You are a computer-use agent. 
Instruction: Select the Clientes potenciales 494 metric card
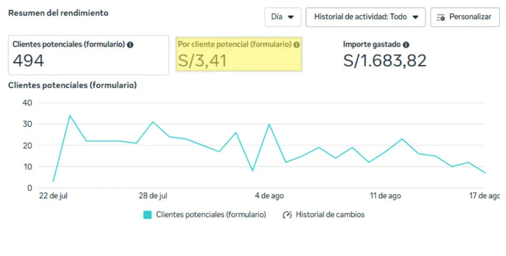pyautogui.click(x=88, y=55)
